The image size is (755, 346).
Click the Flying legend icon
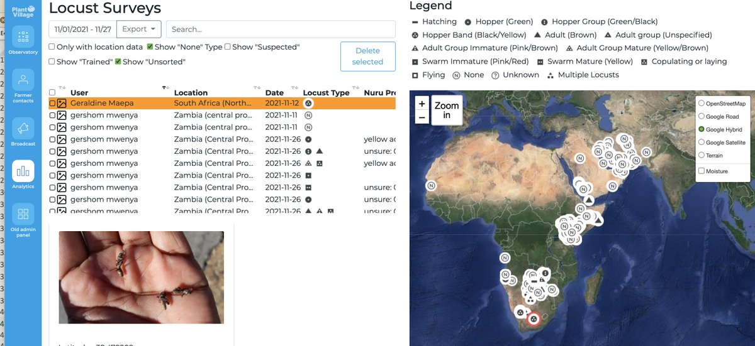click(x=415, y=75)
